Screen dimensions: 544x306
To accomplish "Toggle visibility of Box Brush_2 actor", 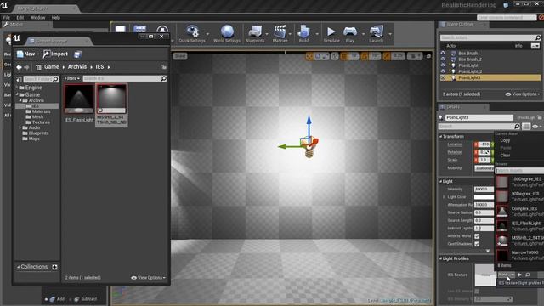I will [x=443, y=59].
